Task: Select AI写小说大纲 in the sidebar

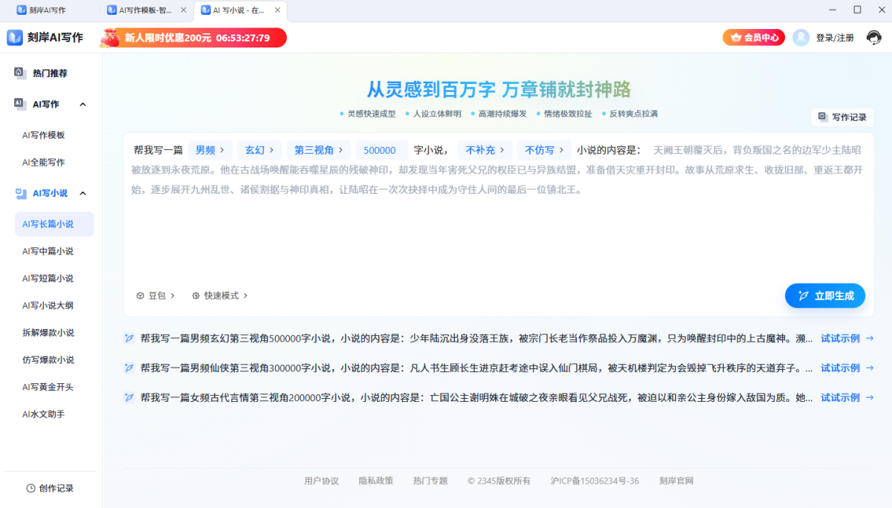Action: tap(48, 305)
